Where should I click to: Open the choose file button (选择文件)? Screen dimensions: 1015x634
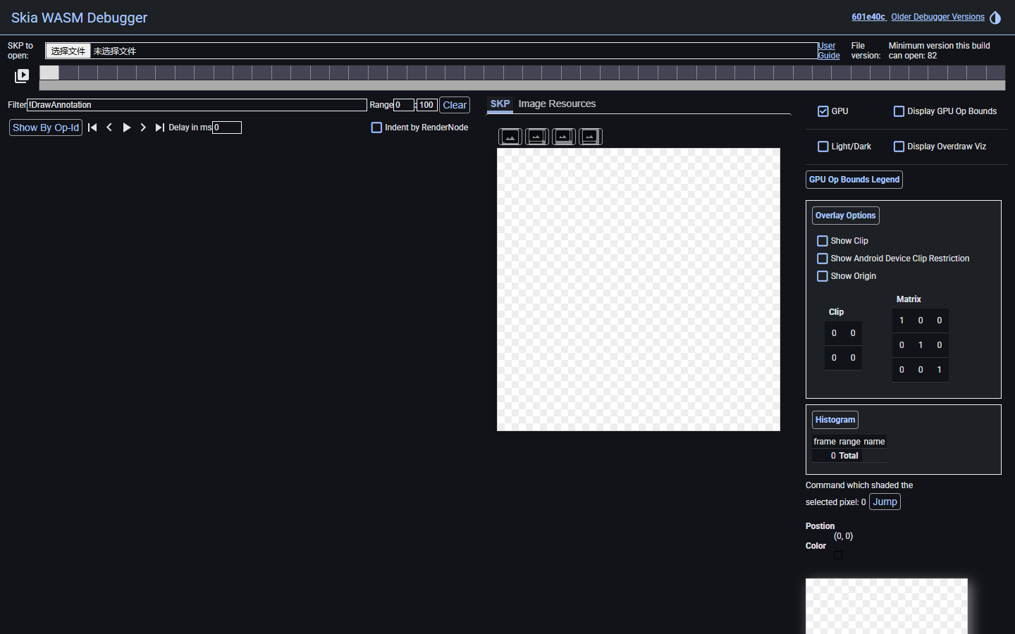68,51
